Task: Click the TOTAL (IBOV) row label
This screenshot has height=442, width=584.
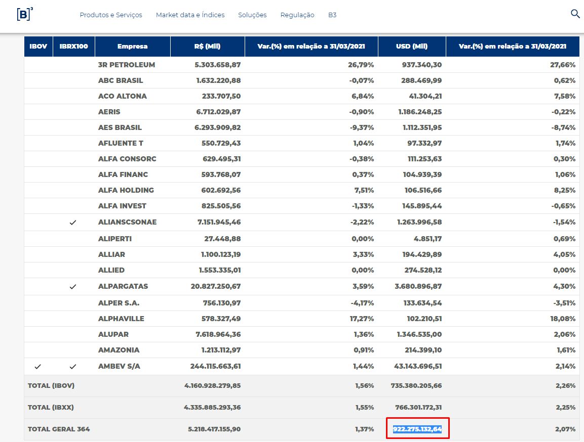Action: pos(51,385)
